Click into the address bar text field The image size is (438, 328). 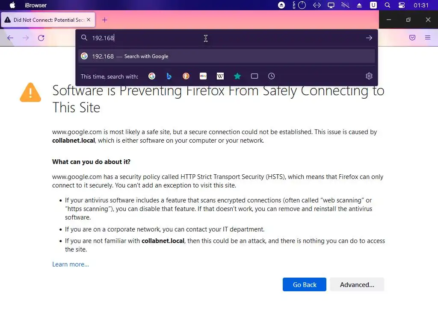pyautogui.click(x=226, y=38)
